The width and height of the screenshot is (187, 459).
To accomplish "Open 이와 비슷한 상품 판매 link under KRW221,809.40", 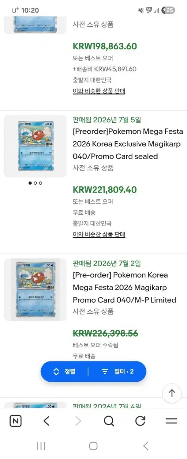I will tap(99, 234).
